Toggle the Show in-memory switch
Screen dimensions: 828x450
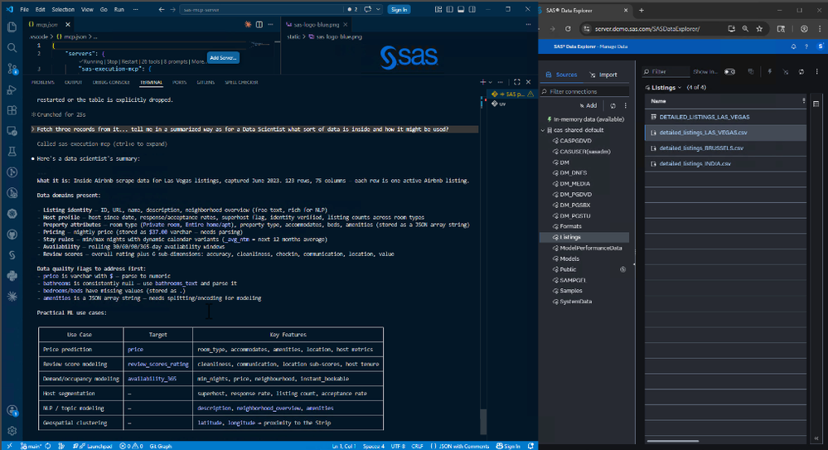(729, 72)
